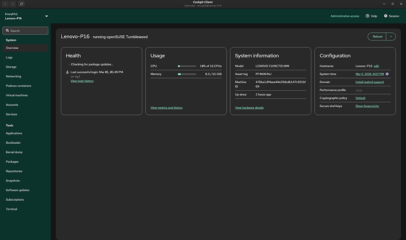Image resolution: width=406 pixels, height=240 pixels.
Task: Open Applications under Tools
Action: (x=25, y=133)
